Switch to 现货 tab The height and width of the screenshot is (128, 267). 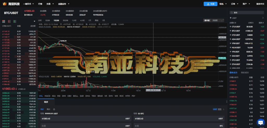(46, 102)
